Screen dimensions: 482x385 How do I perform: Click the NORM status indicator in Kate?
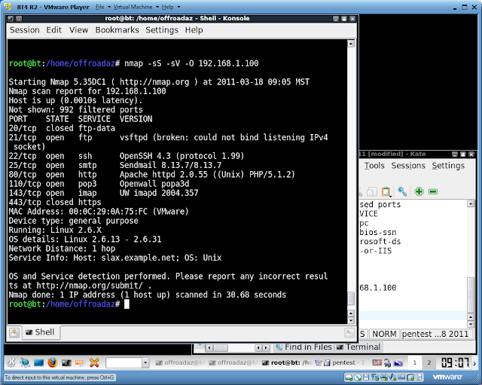384,334
